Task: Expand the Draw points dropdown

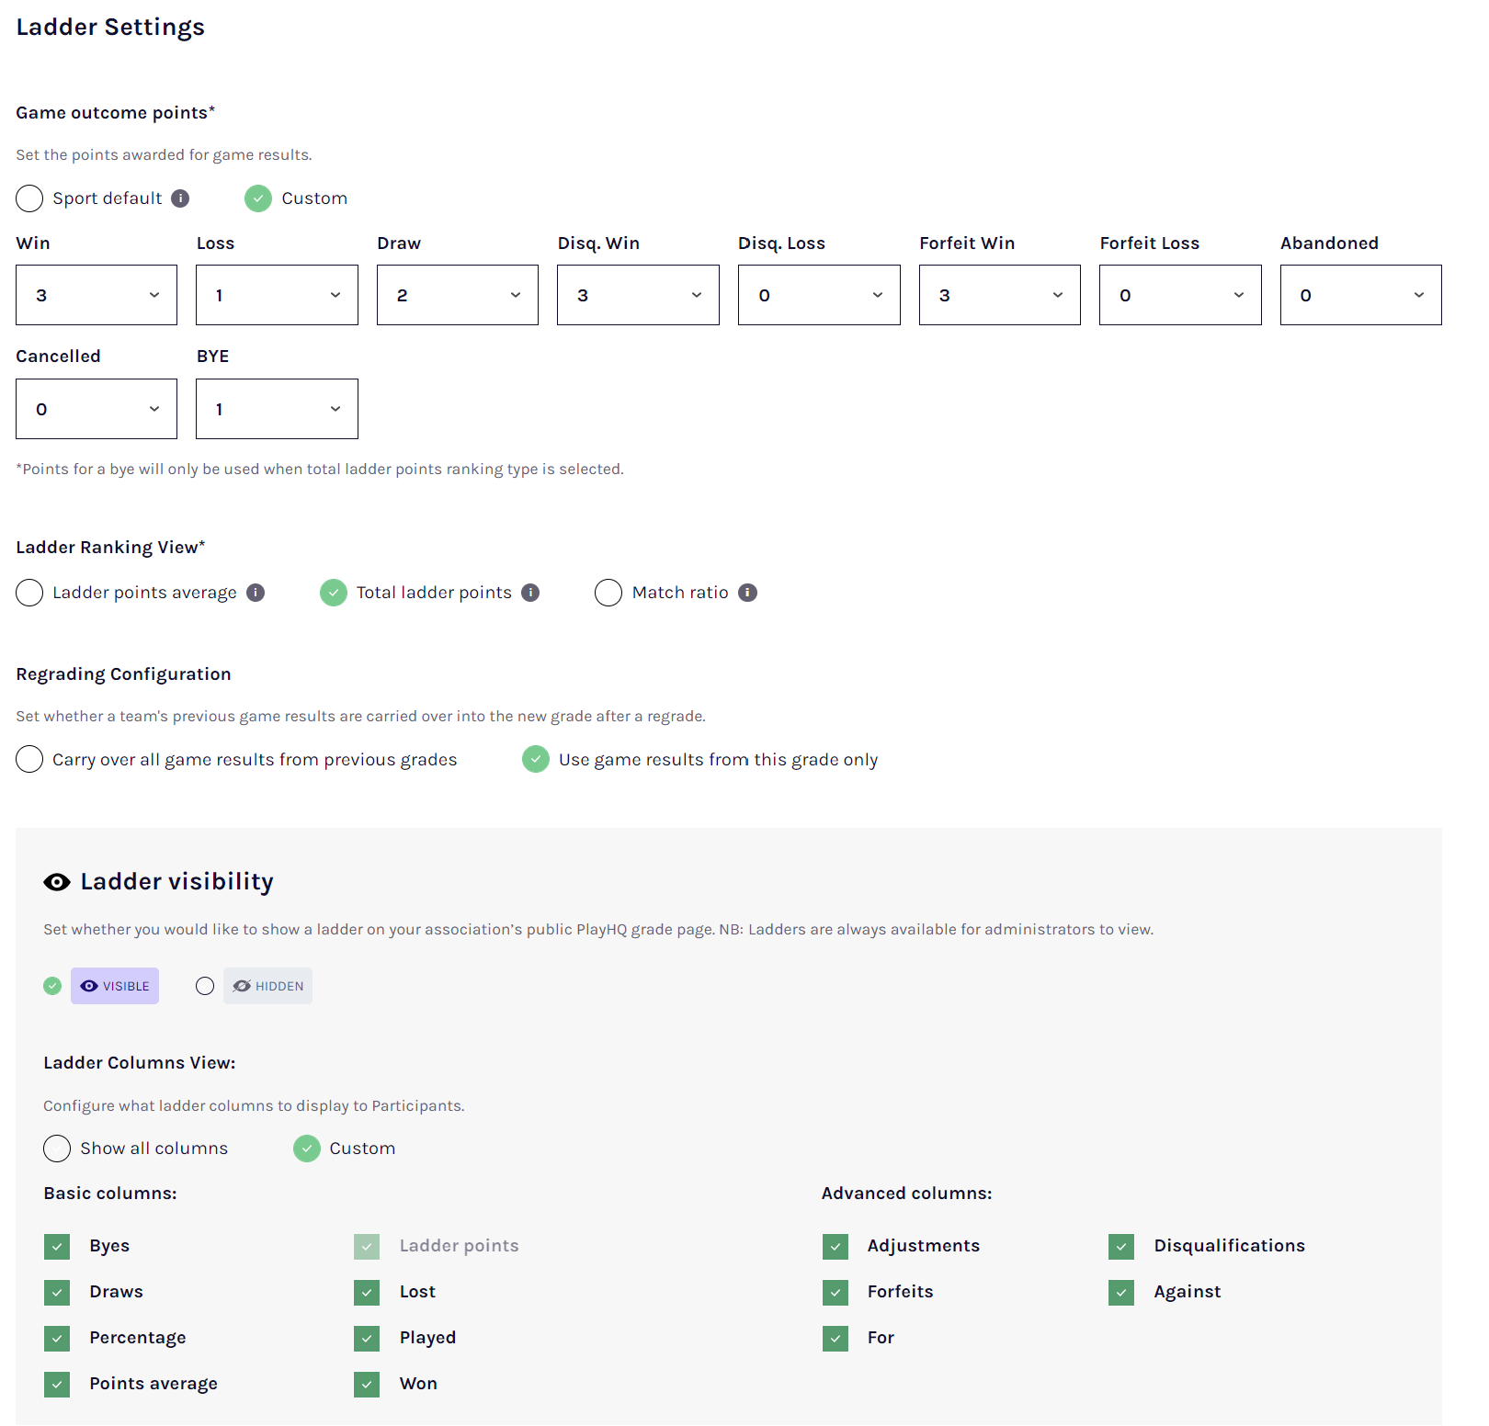Action: tap(457, 295)
